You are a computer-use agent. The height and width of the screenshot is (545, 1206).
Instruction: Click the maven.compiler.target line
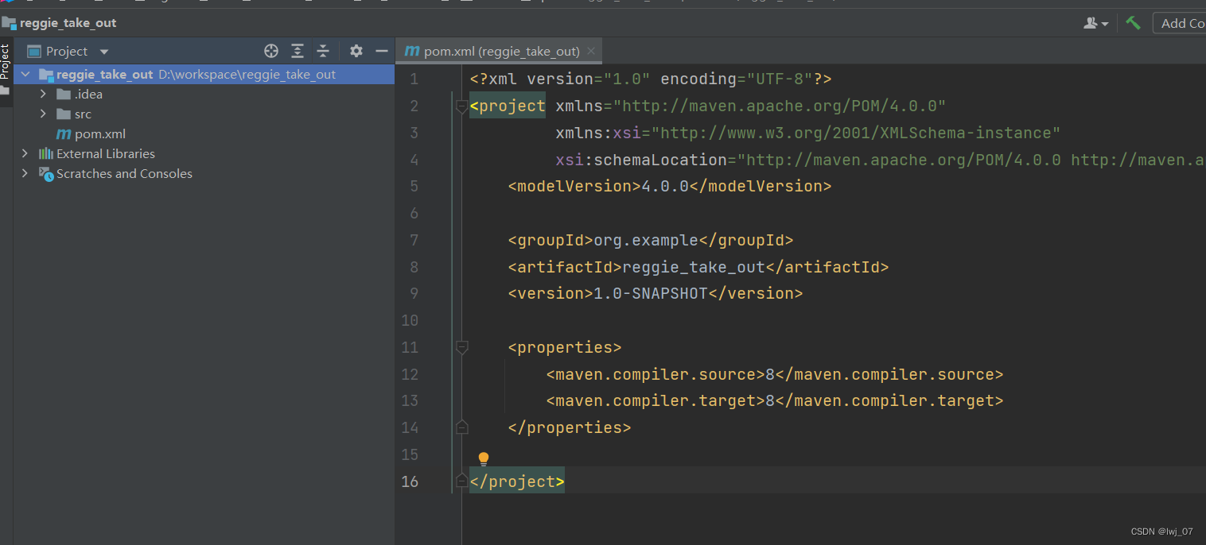775,400
